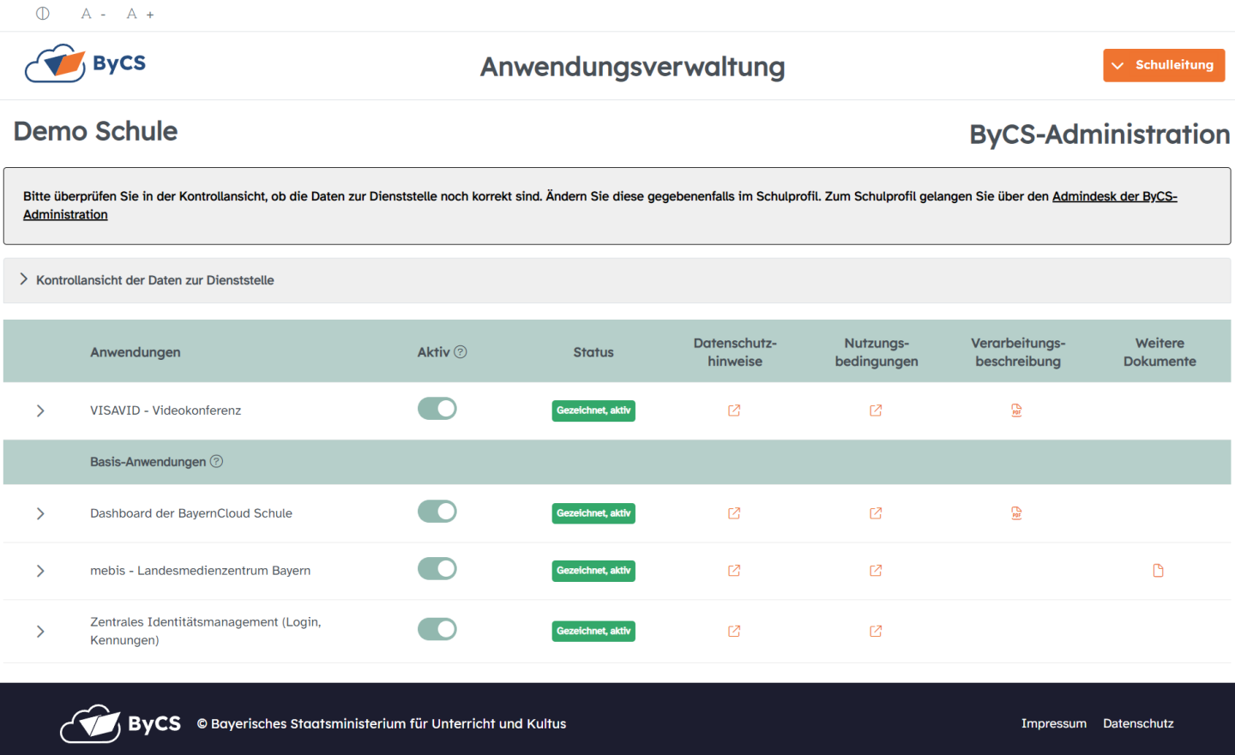The height and width of the screenshot is (755, 1235).
Task: Increase font size with A+ control
Action: click(141, 14)
